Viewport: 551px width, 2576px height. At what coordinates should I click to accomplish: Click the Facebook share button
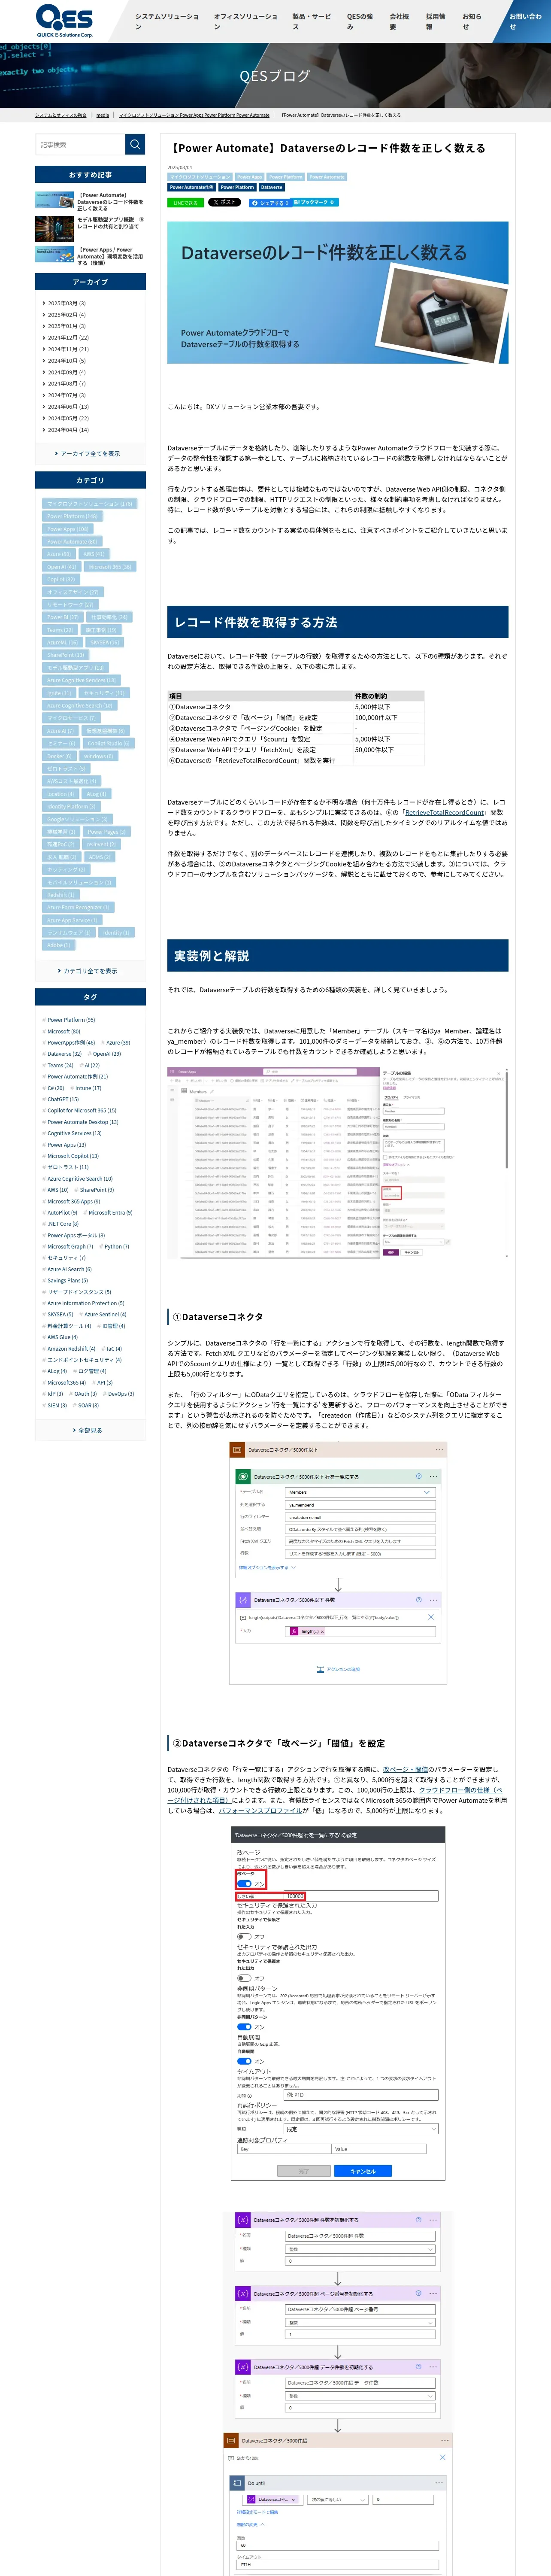pyautogui.click(x=270, y=203)
